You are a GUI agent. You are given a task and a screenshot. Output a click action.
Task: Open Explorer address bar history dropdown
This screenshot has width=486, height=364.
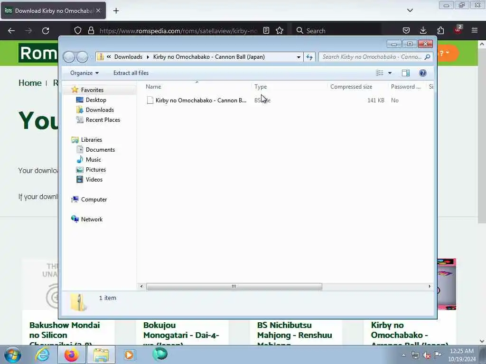coord(299,57)
